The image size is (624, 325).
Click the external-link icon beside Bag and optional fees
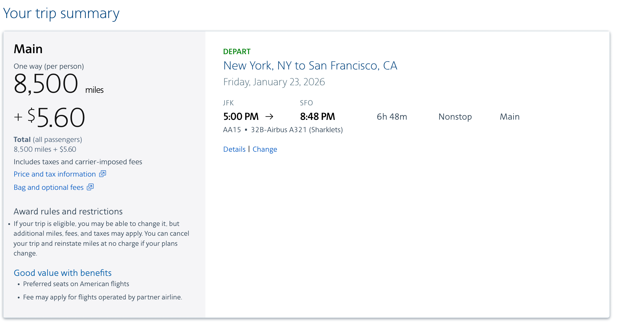point(90,187)
